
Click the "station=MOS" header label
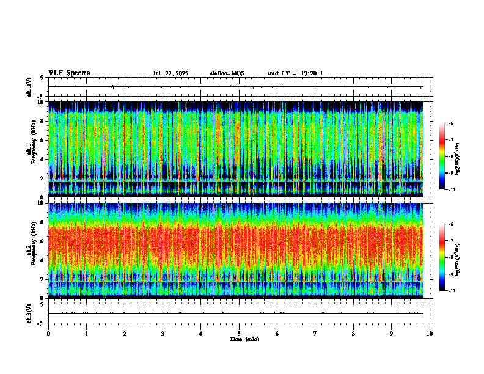click(x=227, y=73)
